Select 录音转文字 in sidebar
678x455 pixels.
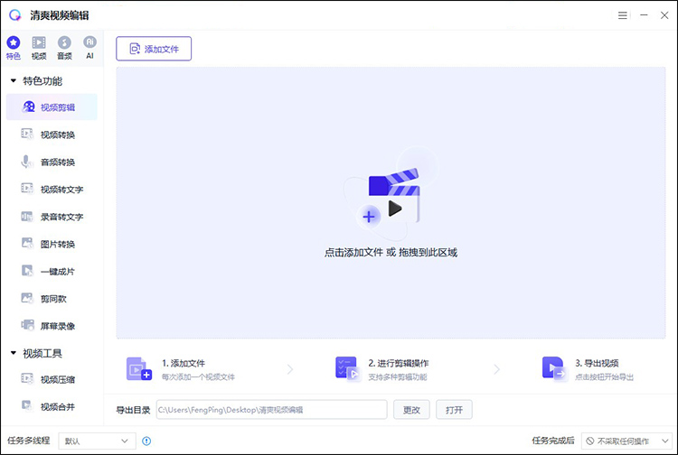pyautogui.click(x=52, y=217)
